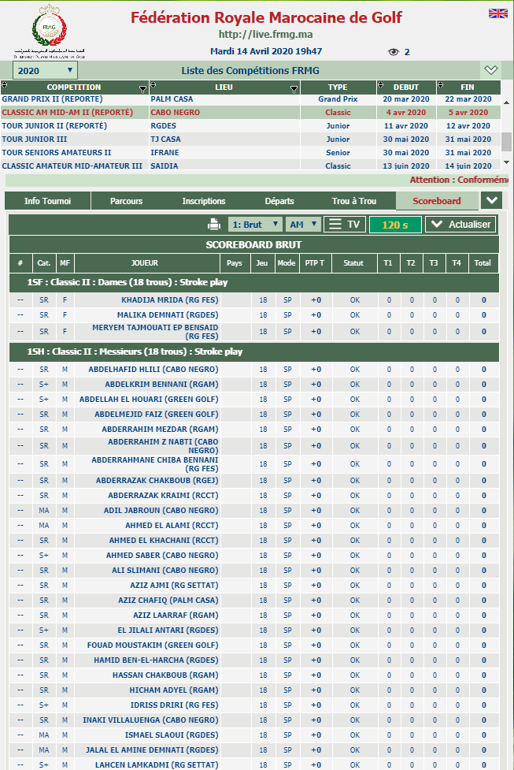Open the AM category dropdown

tap(303, 225)
